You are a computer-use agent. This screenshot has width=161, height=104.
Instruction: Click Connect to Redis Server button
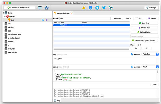click(20, 8)
